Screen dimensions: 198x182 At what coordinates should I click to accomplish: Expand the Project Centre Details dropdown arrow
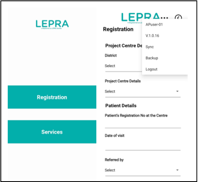click(x=178, y=91)
